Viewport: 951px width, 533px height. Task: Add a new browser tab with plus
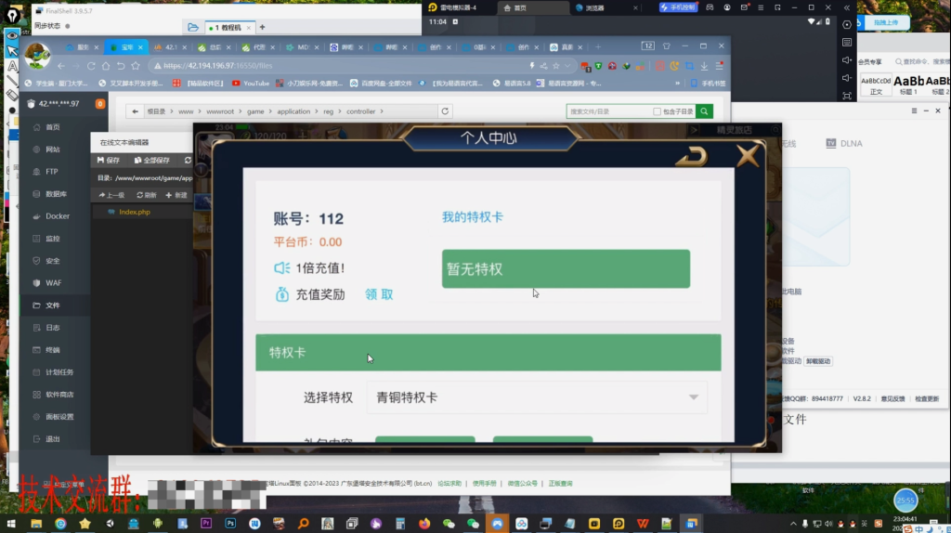click(598, 46)
